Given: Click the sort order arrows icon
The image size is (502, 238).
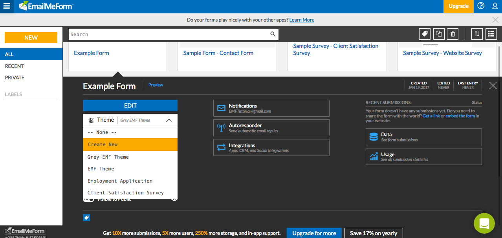Looking at the screenshot, I should tap(477, 34).
